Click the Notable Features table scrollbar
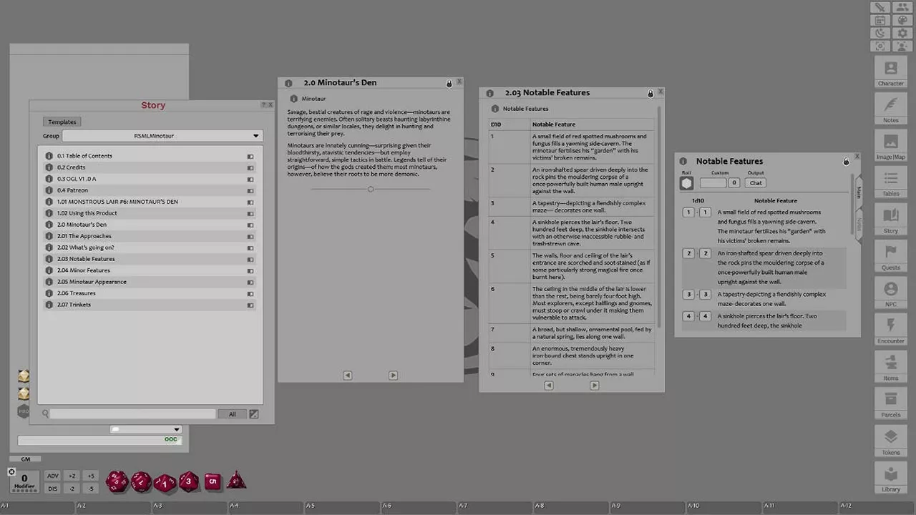916x515 pixels. click(x=852, y=202)
